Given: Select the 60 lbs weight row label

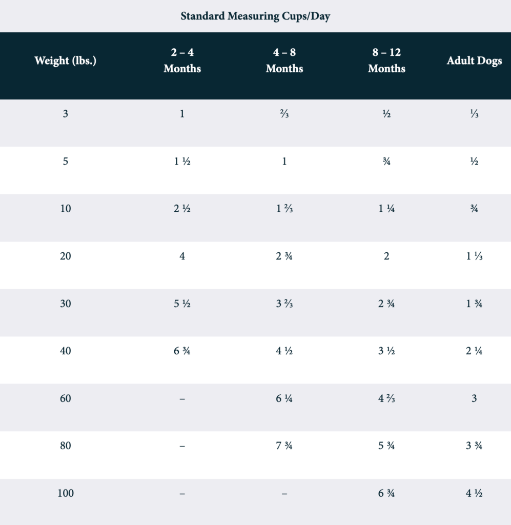Looking at the screenshot, I should click(x=66, y=398).
